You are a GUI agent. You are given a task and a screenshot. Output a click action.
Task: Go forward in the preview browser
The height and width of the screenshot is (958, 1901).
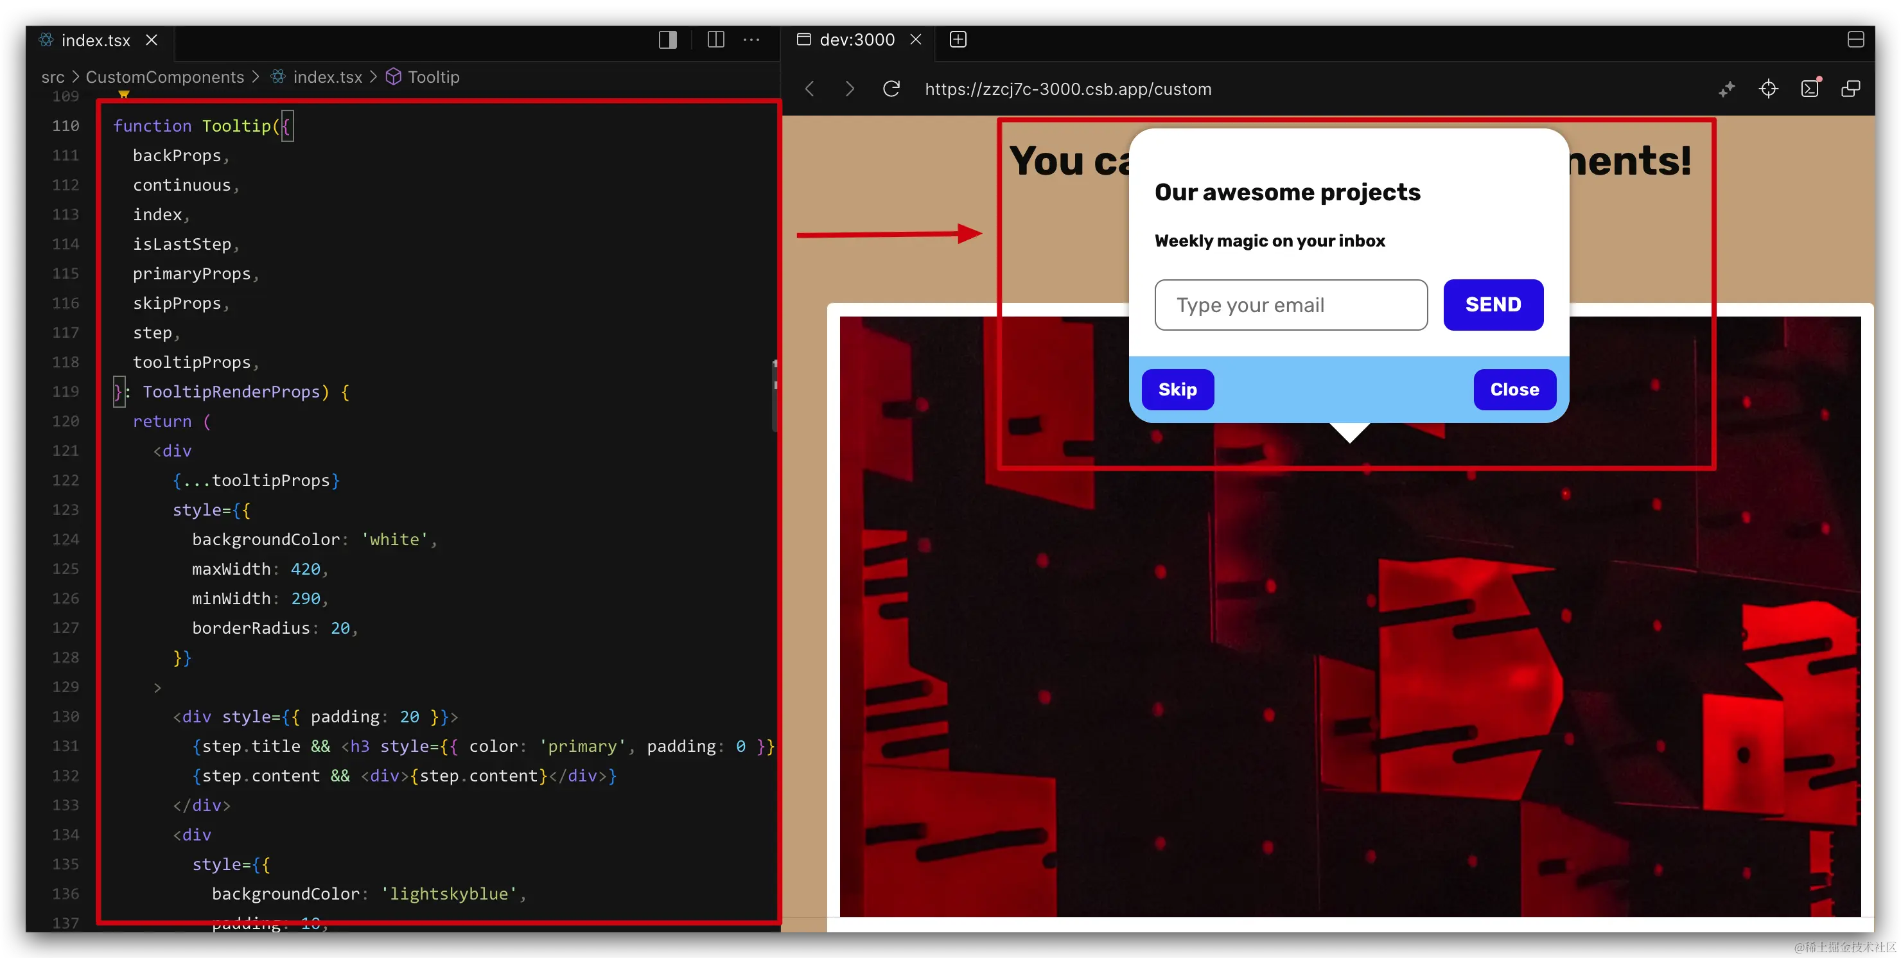coord(850,89)
